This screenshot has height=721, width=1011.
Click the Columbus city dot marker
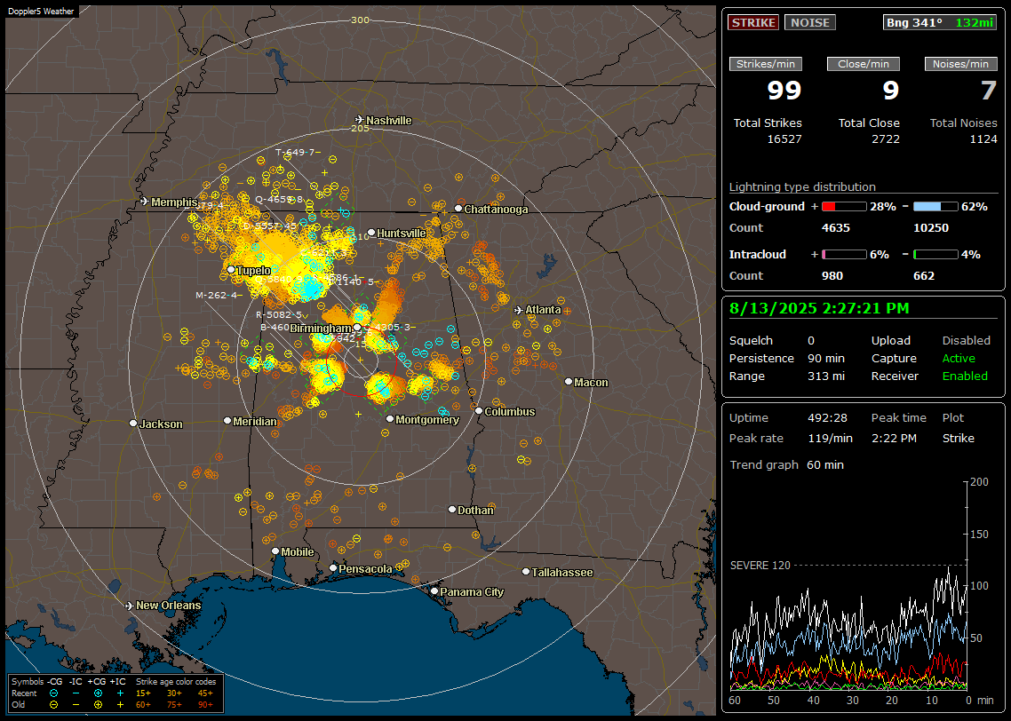coord(479,410)
